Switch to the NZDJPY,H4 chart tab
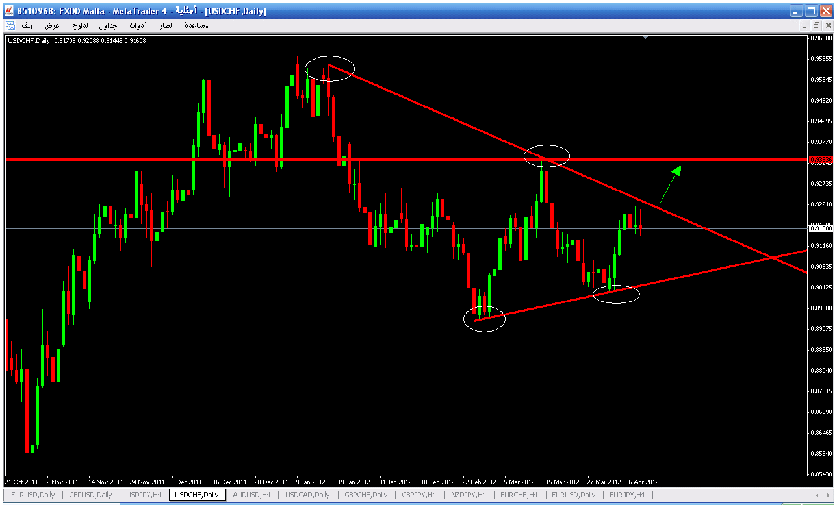Image resolution: width=837 pixels, height=505 pixels. (469, 495)
